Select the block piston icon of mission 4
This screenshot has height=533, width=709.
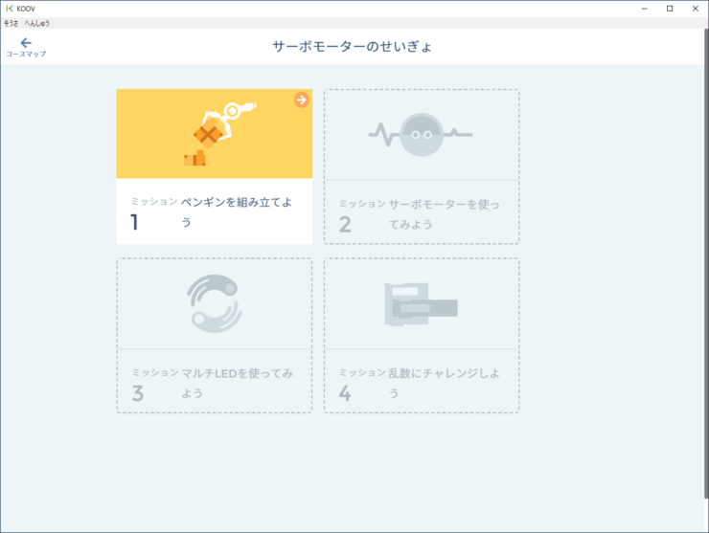[421, 304]
